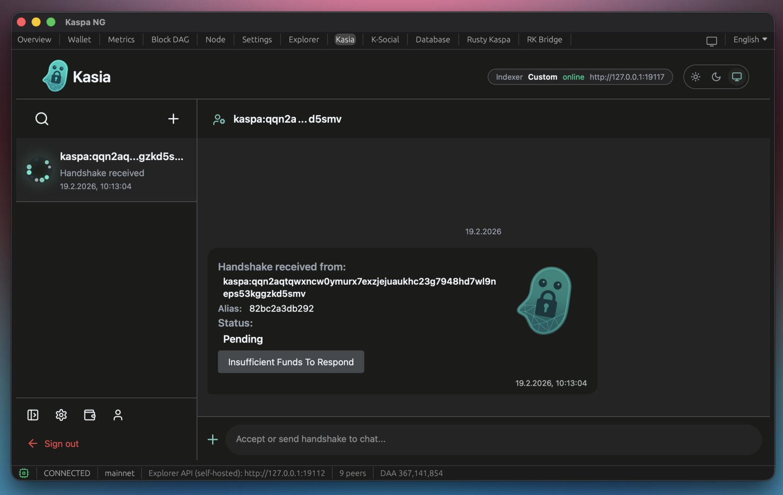Click Insufficient Funds To Respond button
This screenshot has height=495, width=783.
[291, 362]
